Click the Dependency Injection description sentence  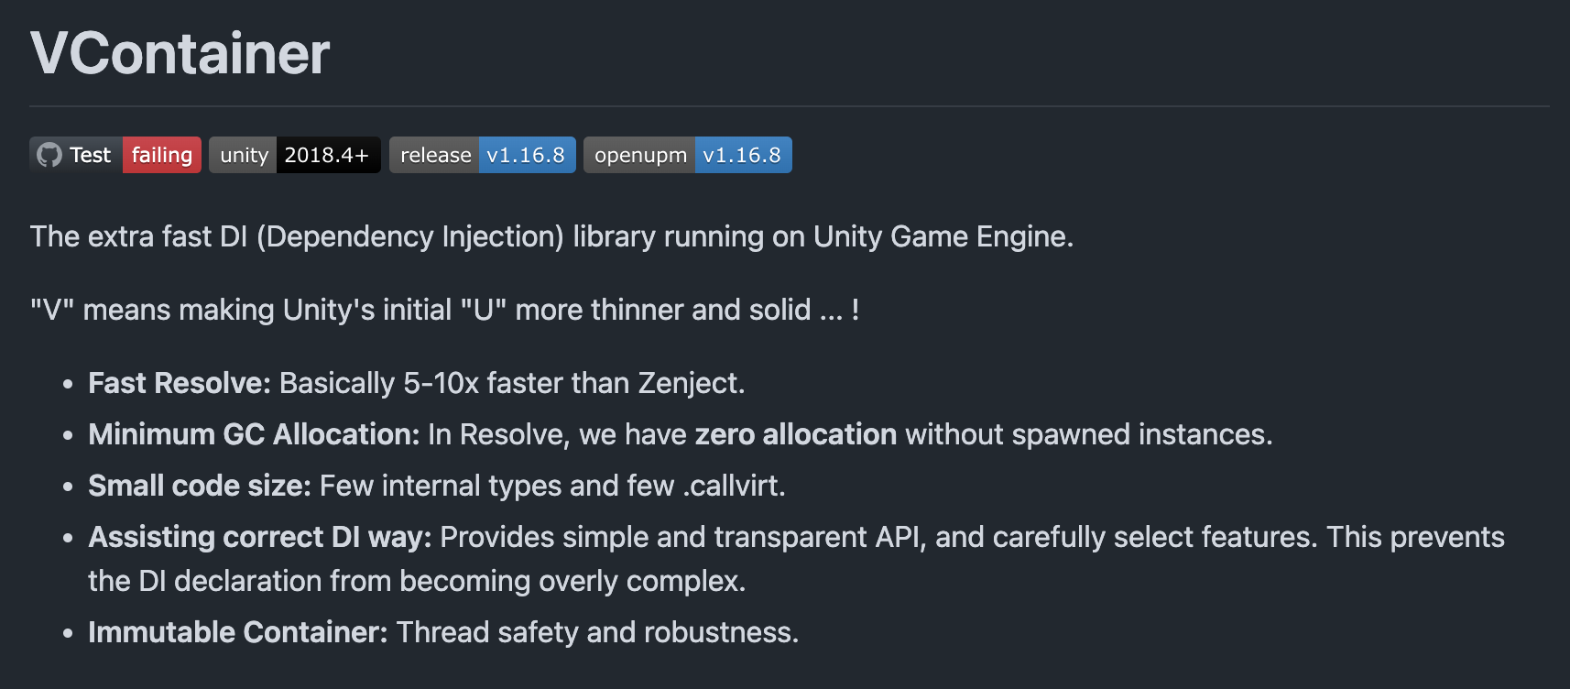coord(551,236)
